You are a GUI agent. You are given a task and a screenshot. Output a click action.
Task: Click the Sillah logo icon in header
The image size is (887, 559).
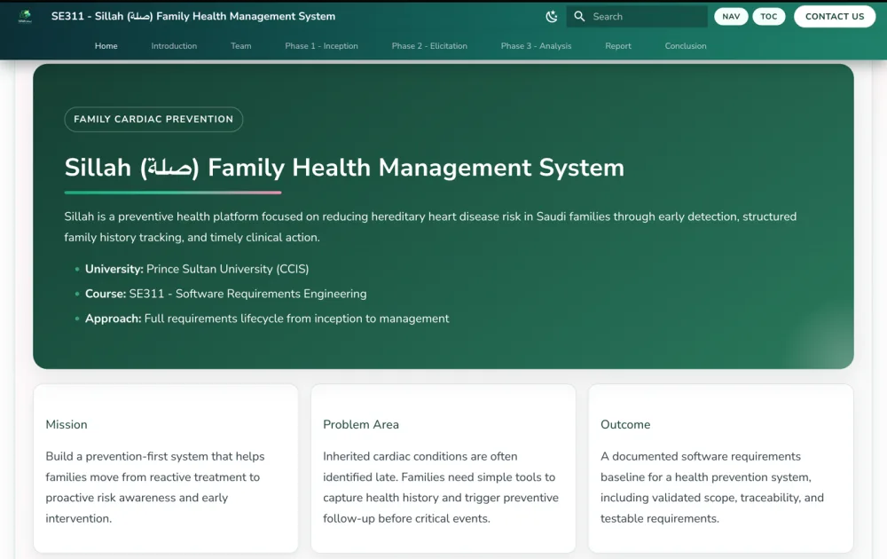25,16
